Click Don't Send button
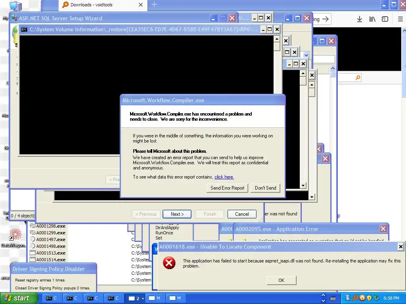 click(x=265, y=188)
